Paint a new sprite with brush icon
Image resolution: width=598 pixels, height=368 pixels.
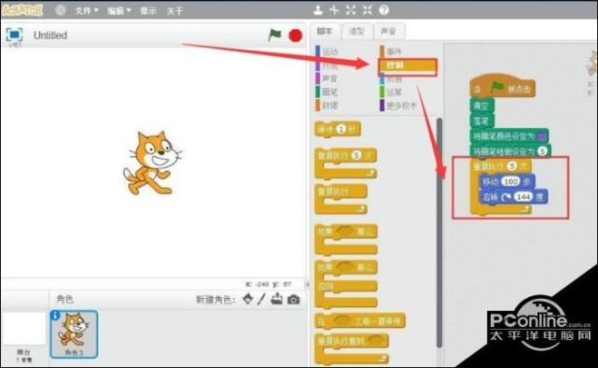[261, 299]
